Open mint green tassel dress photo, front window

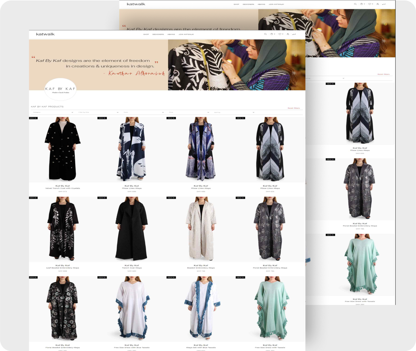[270, 308]
